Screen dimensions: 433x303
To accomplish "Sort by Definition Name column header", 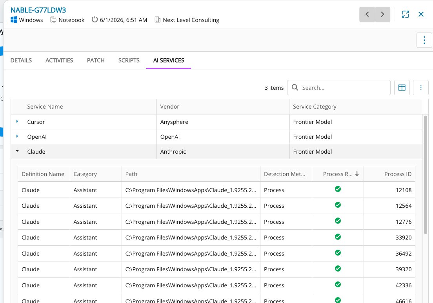I will point(43,174).
